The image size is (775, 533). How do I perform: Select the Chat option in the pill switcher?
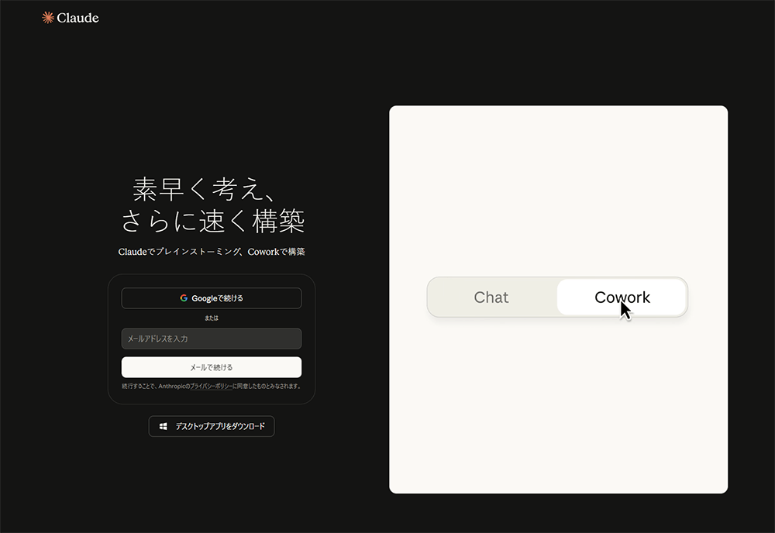(x=491, y=297)
